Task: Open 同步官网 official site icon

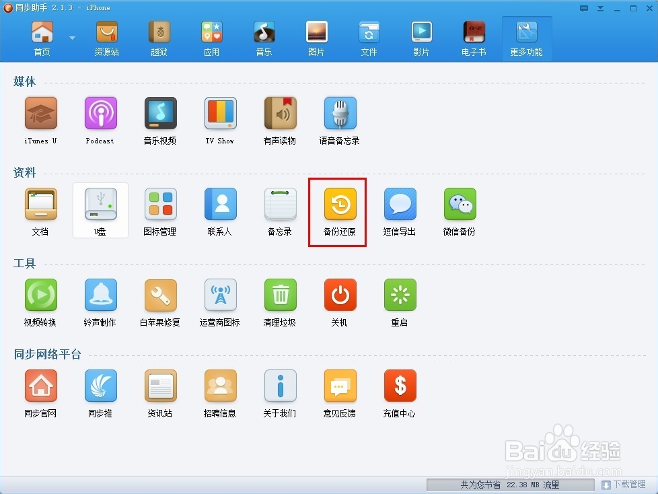Action: click(x=41, y=386)
